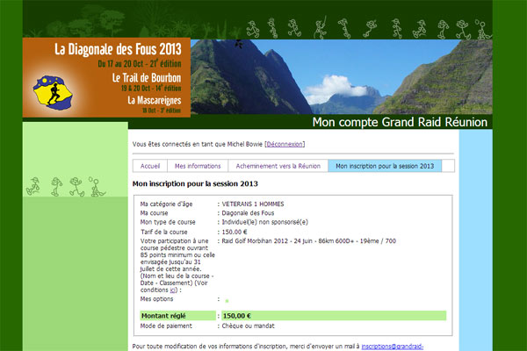Click 'Chèque ou mandat' payment value
527x351 pixels.
point(248,326)
